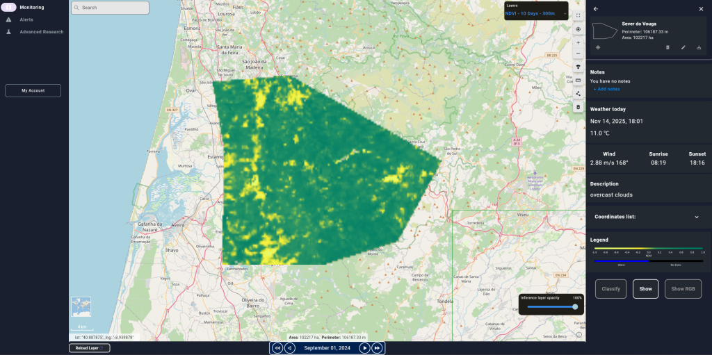Zoom in on the map
Screen dimensions: 712x355
pos(578,42)
